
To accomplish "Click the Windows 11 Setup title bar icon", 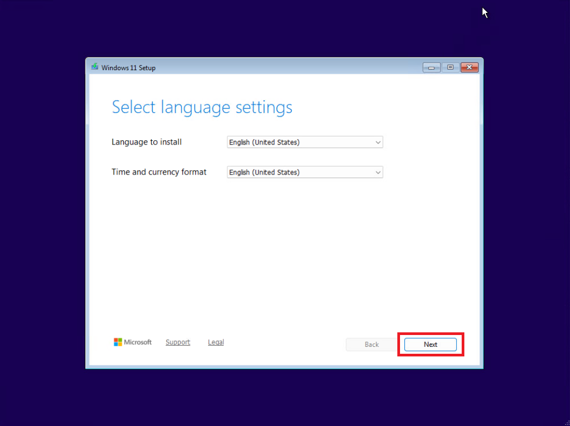I will click(95, 67).
